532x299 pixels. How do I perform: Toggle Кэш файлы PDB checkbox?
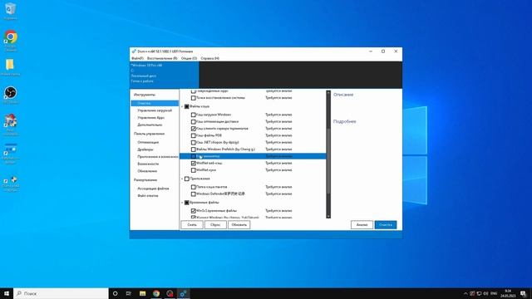pyautogui.click(x=194, y=135)
